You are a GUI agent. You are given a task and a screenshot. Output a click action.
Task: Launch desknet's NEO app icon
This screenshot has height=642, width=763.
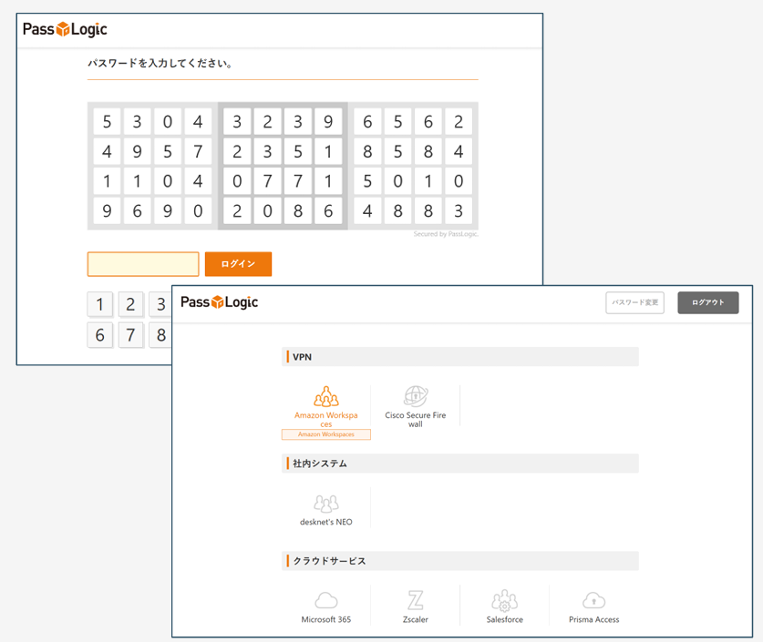point(326,504)
